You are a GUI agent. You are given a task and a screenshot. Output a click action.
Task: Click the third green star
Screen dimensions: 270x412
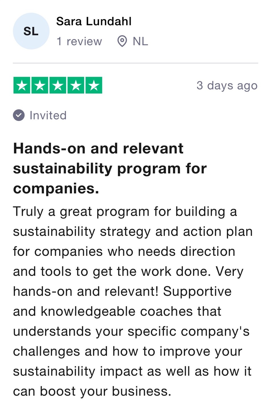pos(58,85)
